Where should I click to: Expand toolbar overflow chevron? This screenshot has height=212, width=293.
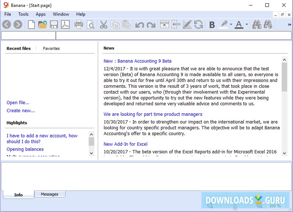coord(289,24)
